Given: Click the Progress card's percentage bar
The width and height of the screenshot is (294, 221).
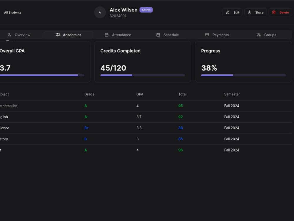Looking at the screenshot, I should coord(243,75).
